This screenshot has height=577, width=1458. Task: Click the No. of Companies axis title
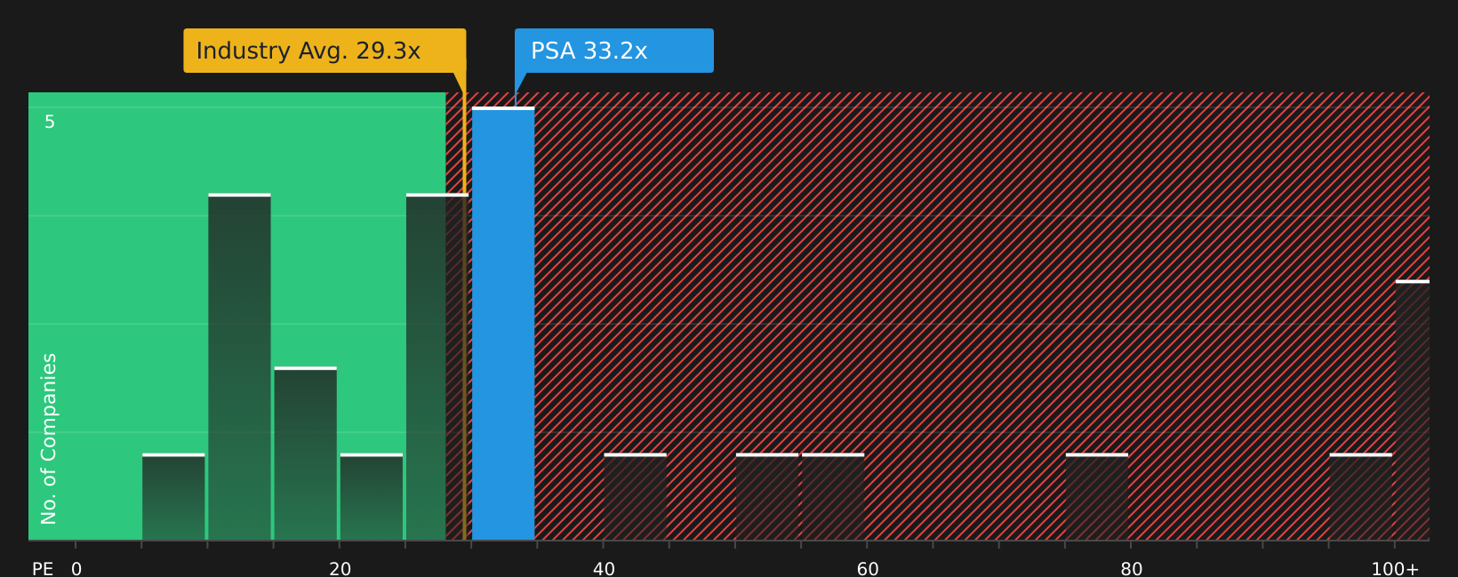pyautogui.click(x=49, y=439)
